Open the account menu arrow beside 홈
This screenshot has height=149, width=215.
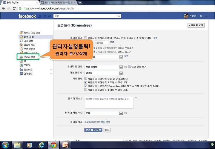click(x=206, y=16)
